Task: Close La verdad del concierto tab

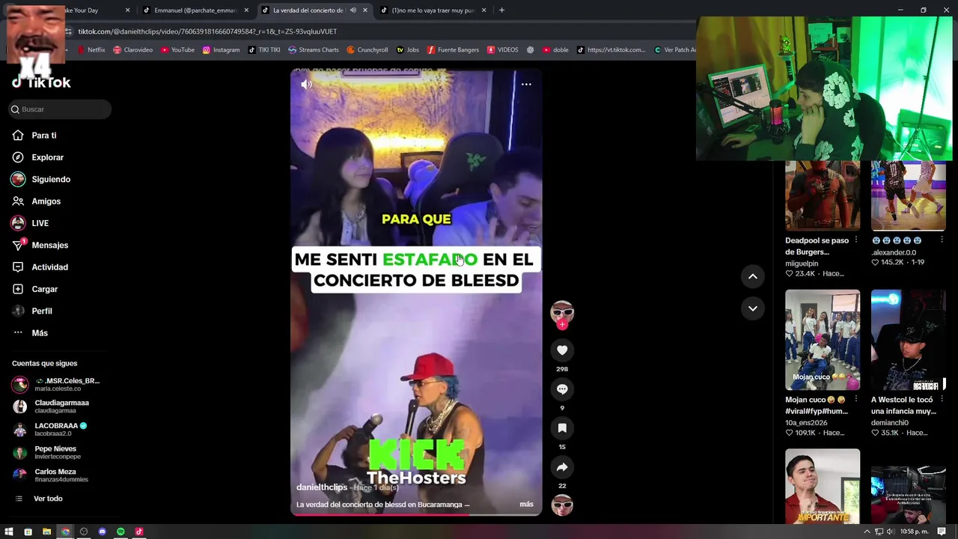Action: click(x=365, y=10)
